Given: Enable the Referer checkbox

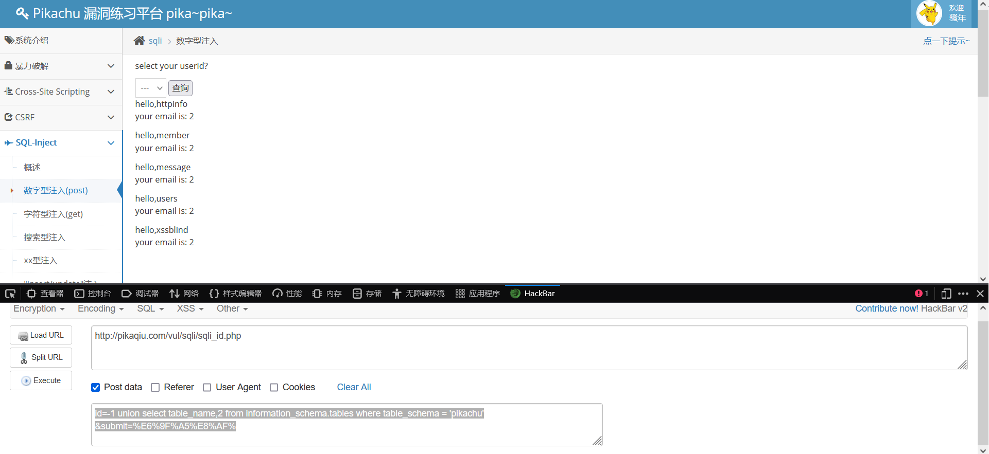Looking at the screenshot, I should point(155,388).
